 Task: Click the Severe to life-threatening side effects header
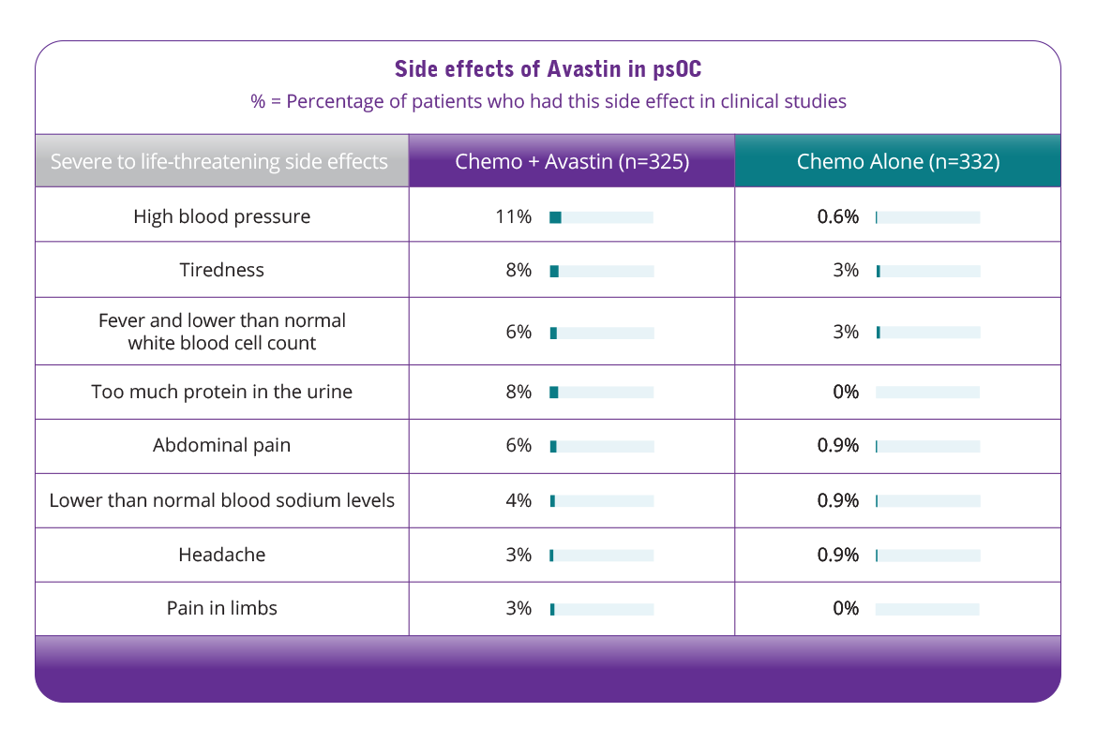(222, 161)
